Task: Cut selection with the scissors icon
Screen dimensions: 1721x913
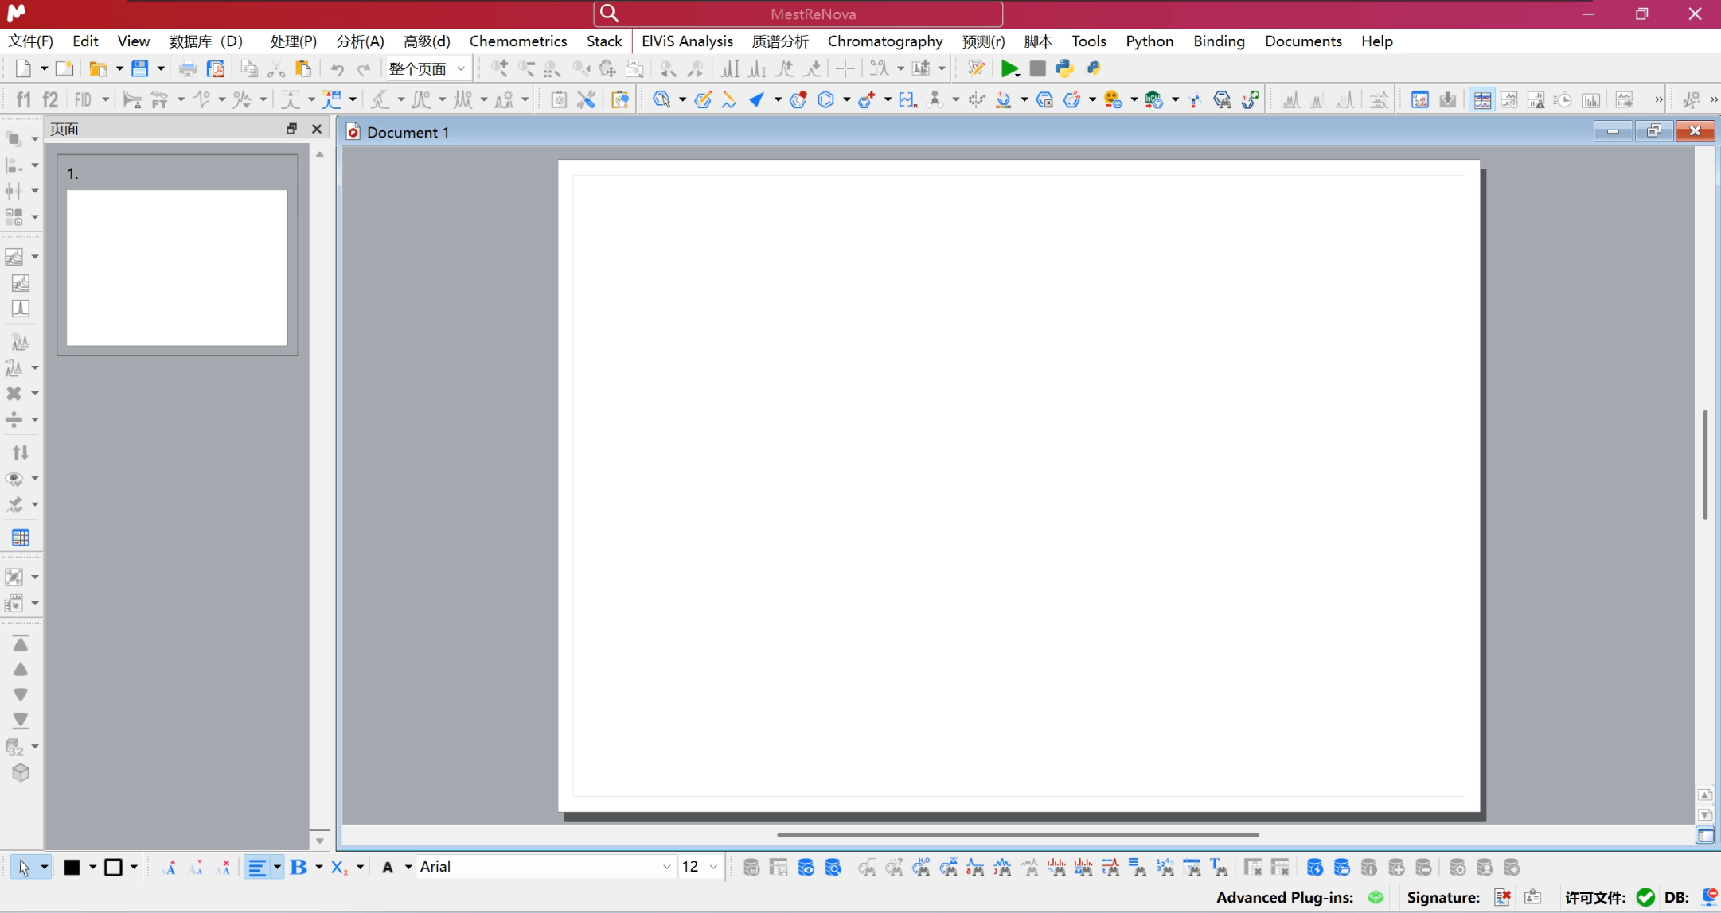Action: (x=276, y=68)
